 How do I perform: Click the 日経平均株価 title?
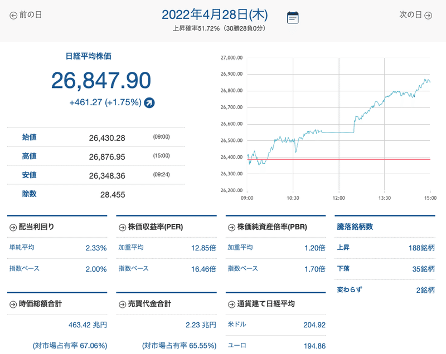click(89, 56)
